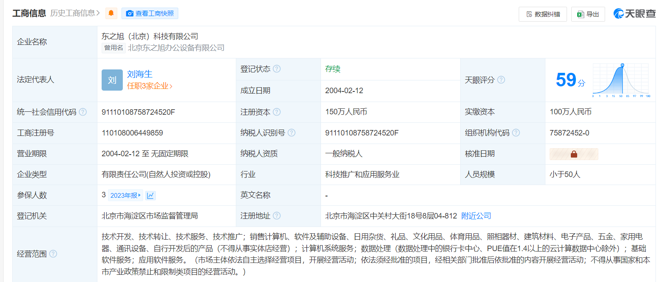The image size is (661, 282).
Task: Click the help icon beside 天眼评分
Action: [x=501, y=80]
